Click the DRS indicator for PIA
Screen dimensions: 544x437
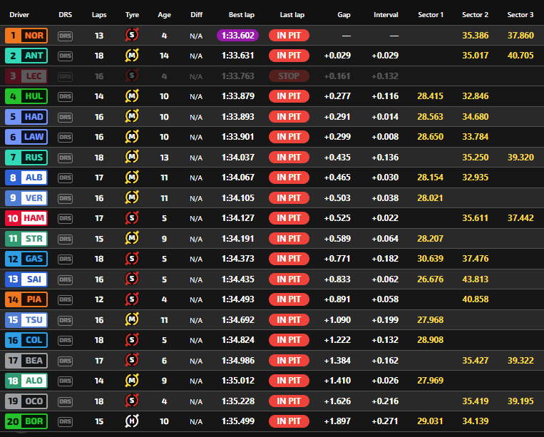66,299
